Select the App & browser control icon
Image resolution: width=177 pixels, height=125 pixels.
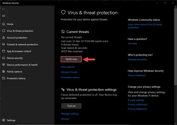tap(4, 51)
